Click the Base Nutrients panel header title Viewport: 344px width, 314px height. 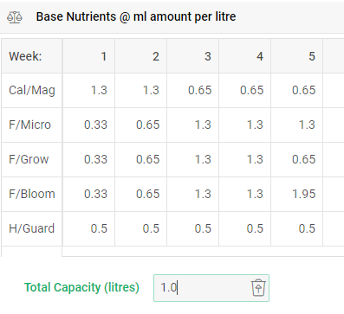click(x=136, y=16)
